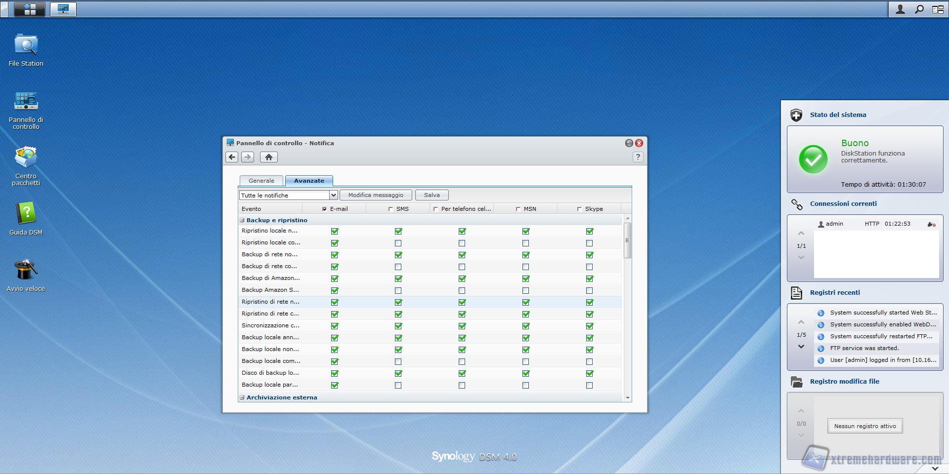Click the notification list vertical scrollbar
Image resolution: width=949 pixels, height=474 pixels.
click(627, 240)
